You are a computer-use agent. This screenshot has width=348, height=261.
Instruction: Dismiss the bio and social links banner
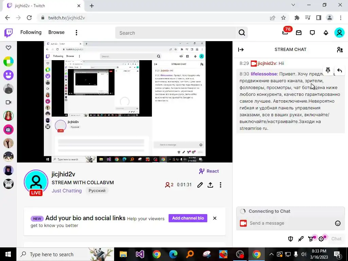215,218
